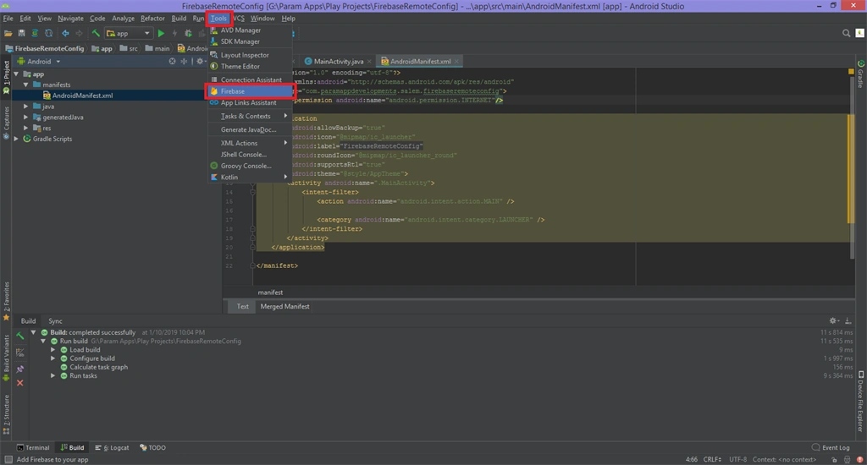Click UTF-8 encoding in status bar
The height and width of the screenshot is (465, 867).
[737, 459]
